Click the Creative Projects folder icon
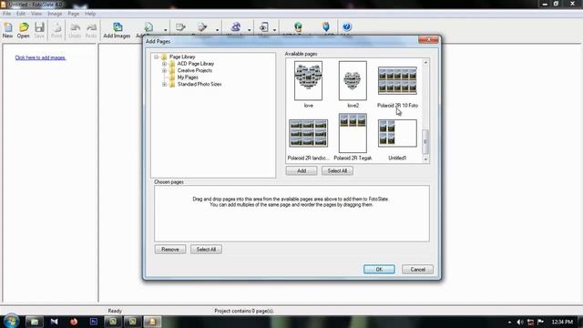Screen dimensions: 583x328 [x=172, y=71]
